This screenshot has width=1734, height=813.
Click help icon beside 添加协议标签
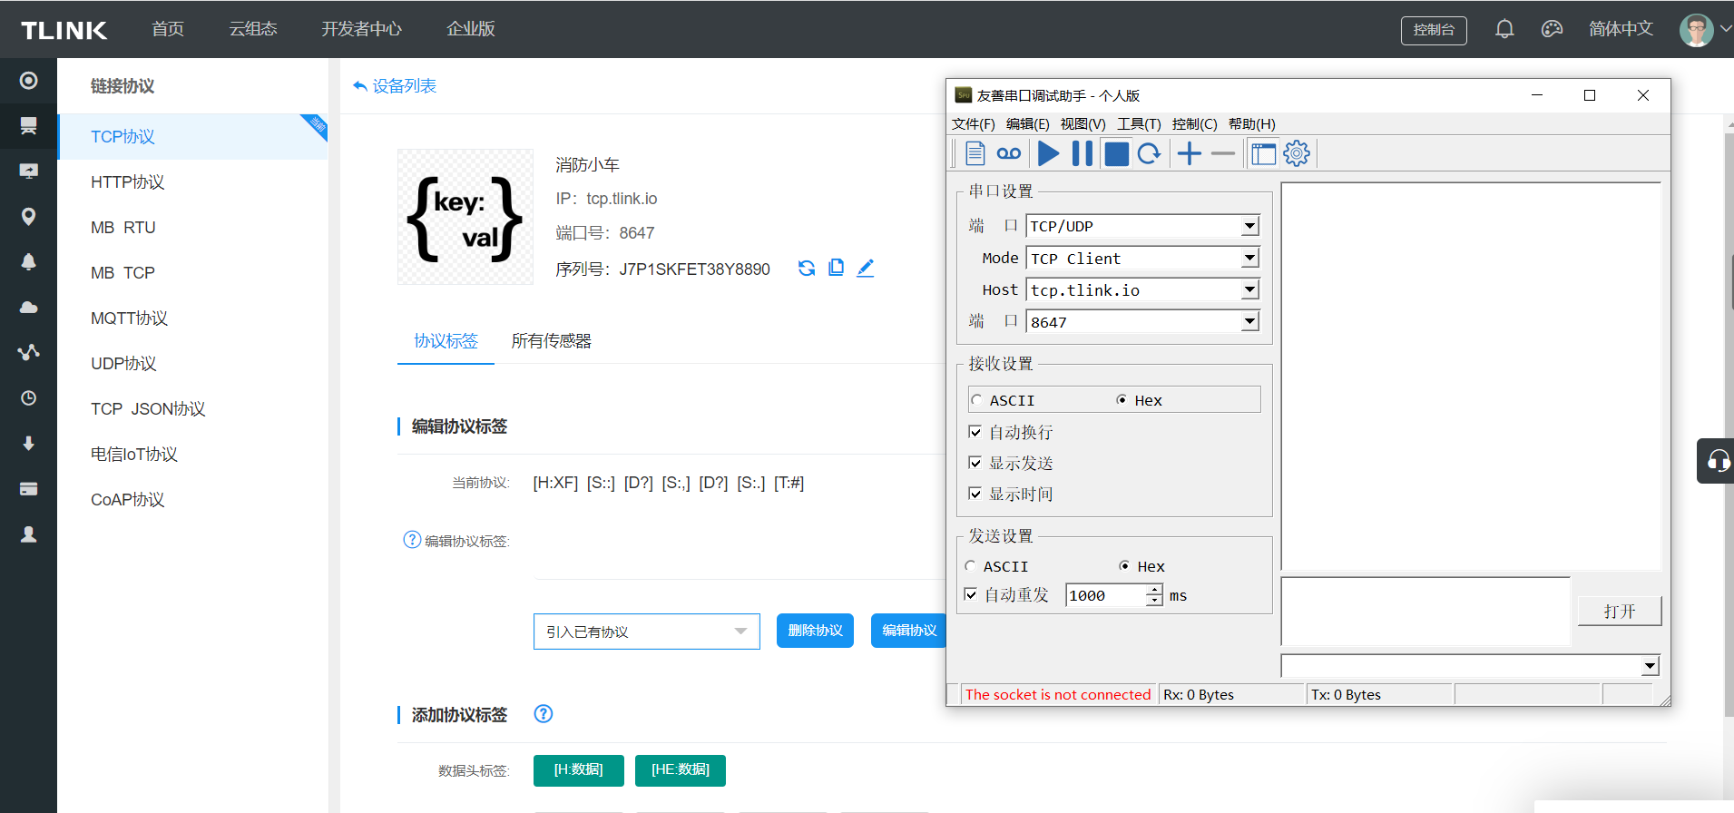[544, 714]
